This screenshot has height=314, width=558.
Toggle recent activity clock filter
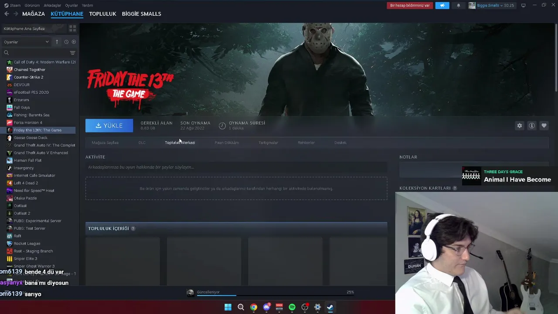point(66,42)
